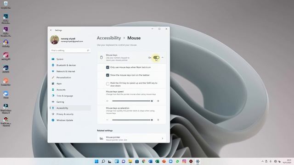Open Zoom from the taskbar
294x165 pixels.
[x=170, y=161]
